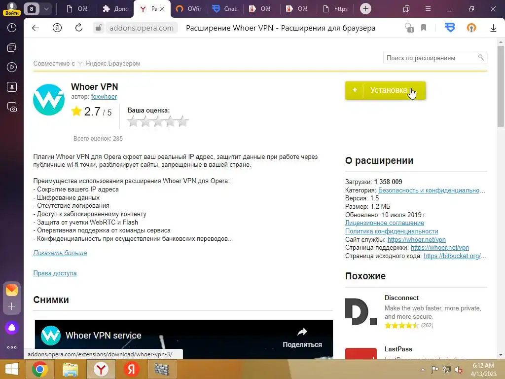Open Сайт службы whoer.net/vpn link
Image resolution: width=505 pixels, height=379 pixels.
click(x=416, y=239)
